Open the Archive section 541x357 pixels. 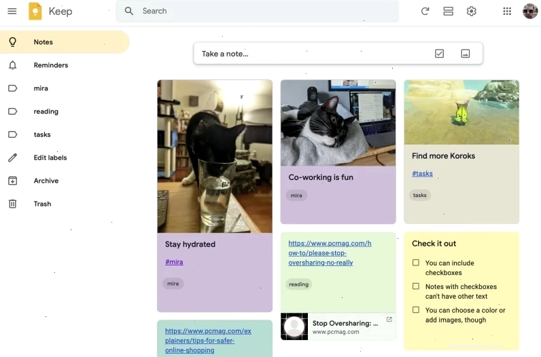pos(65,181)
